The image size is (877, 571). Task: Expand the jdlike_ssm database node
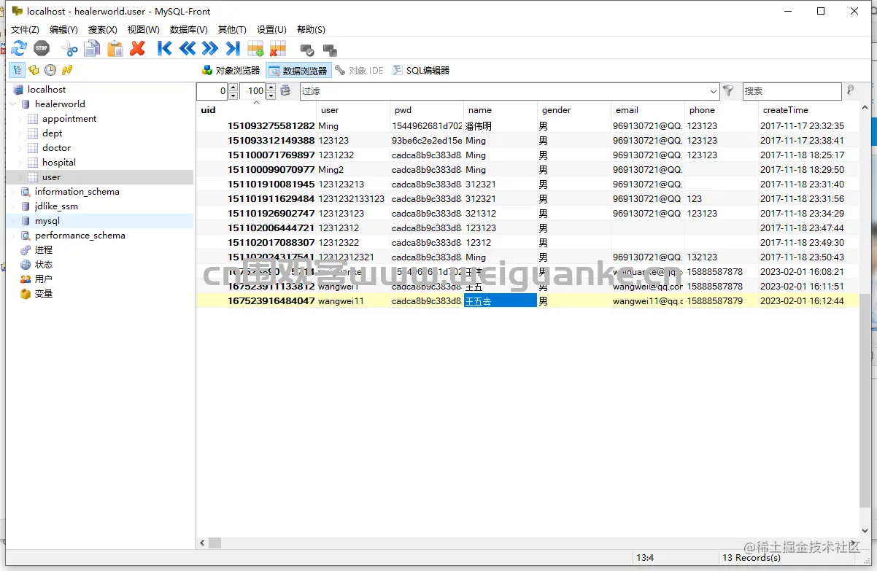click(x=12, y=206)
